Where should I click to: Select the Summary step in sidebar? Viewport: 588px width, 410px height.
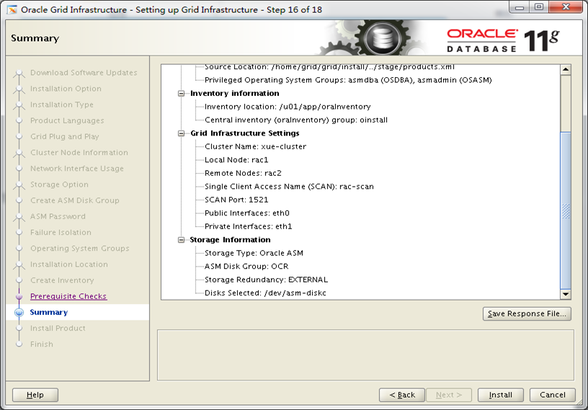(x=49, y=312)
